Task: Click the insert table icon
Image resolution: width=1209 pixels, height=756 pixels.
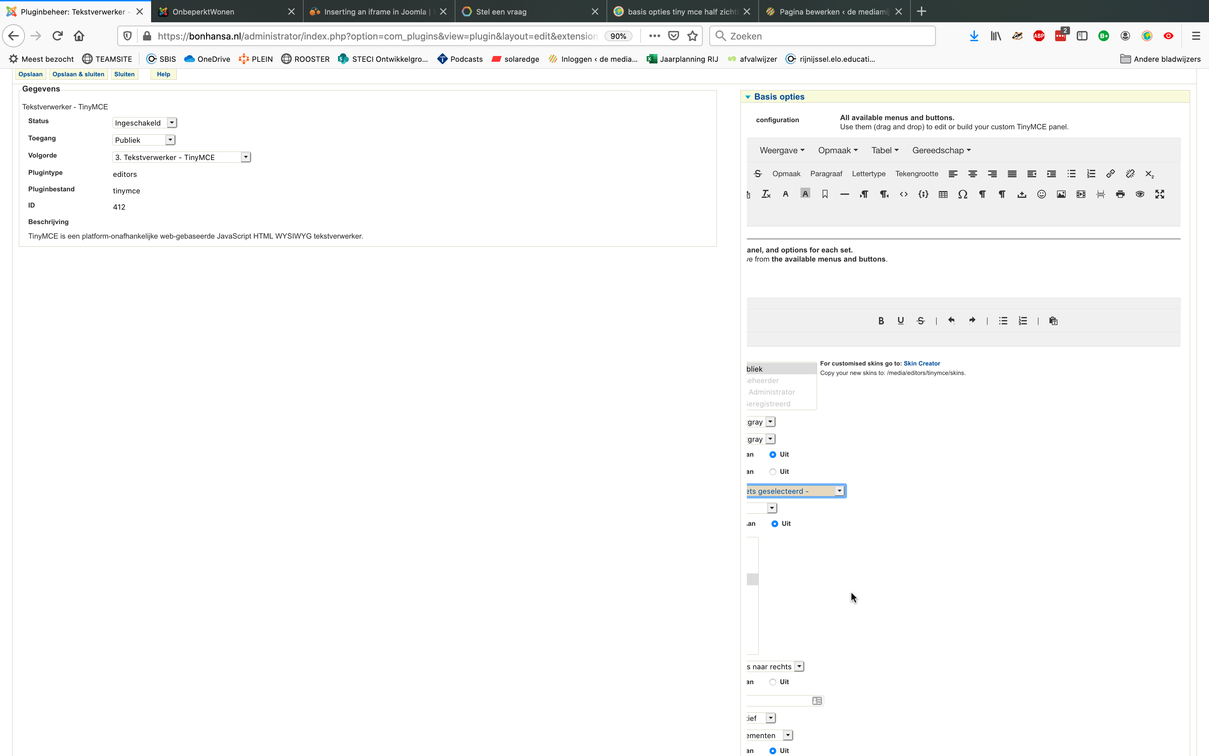Action: point(943,194)
